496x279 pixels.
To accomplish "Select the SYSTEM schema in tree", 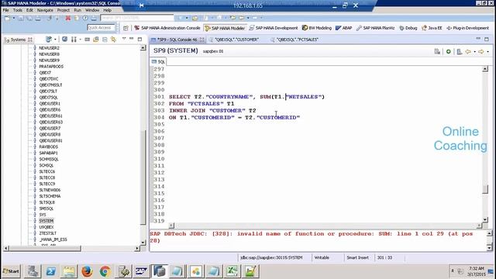I will tap(46, 221).
